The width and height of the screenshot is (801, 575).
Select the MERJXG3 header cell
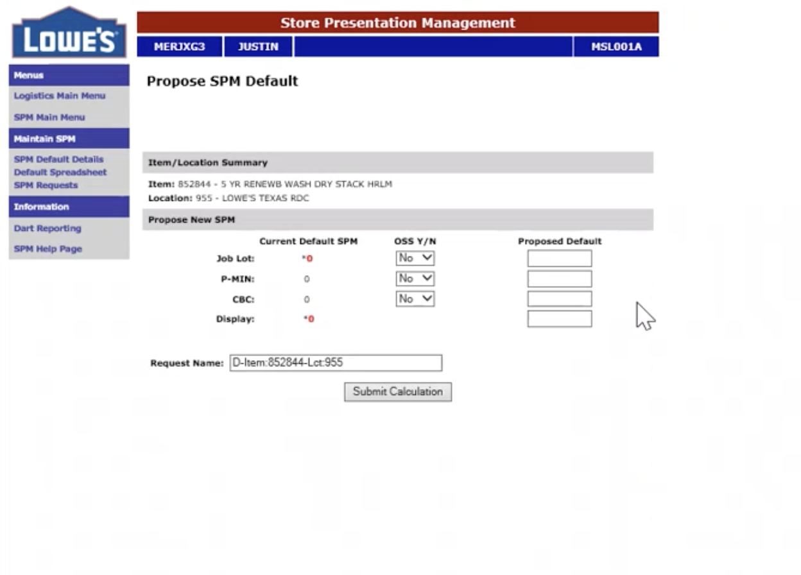pyautogui.click(x=181, y=46)
